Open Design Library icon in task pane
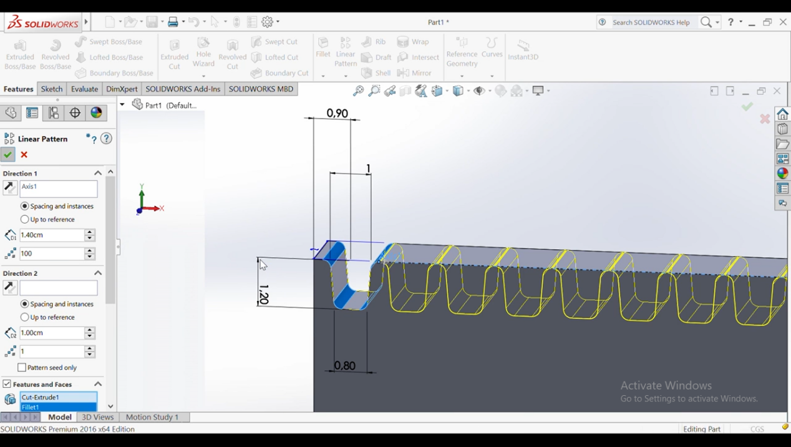Image resolution: width=791 pixels, height=447 pixels. (782, 129)
